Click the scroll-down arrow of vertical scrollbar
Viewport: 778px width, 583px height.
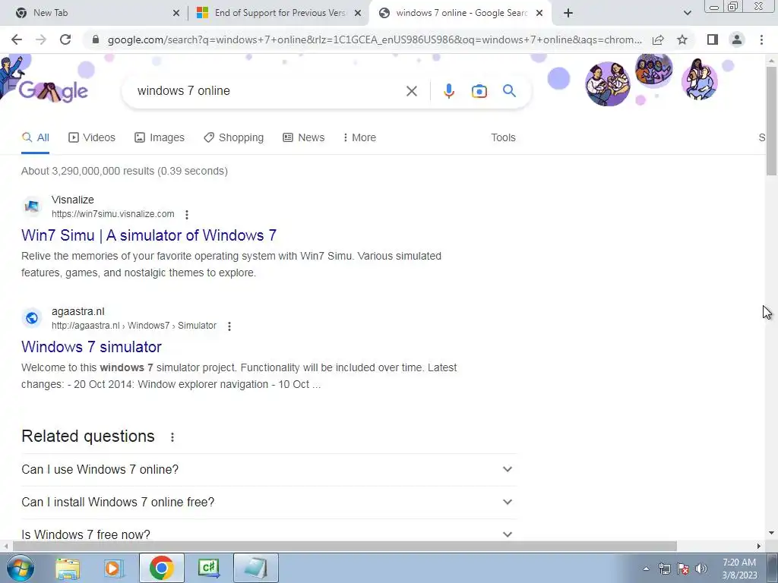pyautogui.click(x=772, y=534)
